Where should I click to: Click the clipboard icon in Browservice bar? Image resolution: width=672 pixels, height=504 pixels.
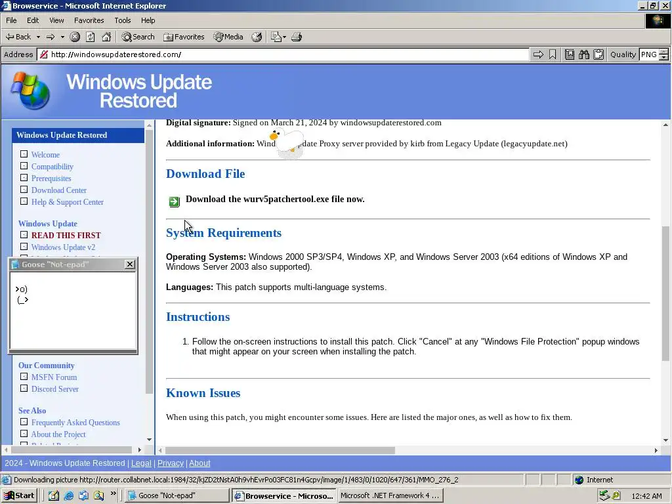click(x=598, y=54)
